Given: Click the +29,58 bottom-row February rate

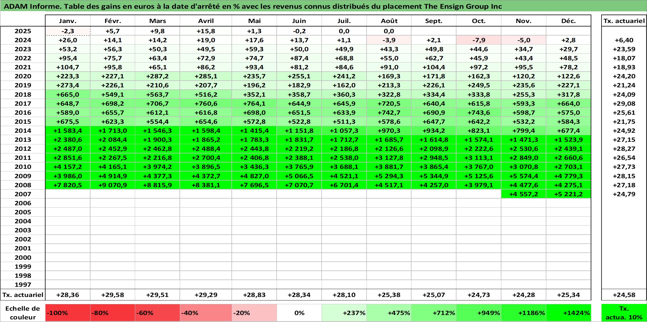Looking at the screenshot, I should click(113, 295).
